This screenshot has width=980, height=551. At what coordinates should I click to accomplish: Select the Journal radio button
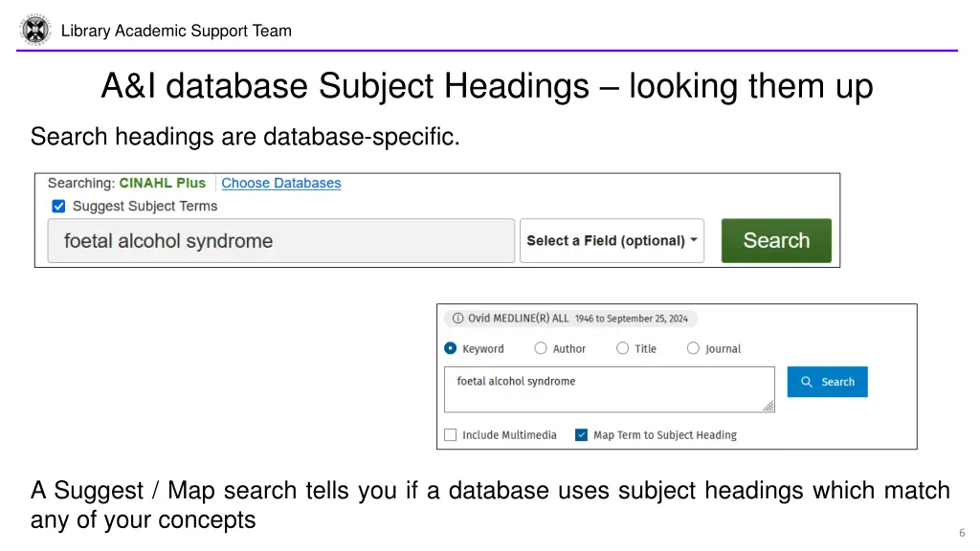693,348
